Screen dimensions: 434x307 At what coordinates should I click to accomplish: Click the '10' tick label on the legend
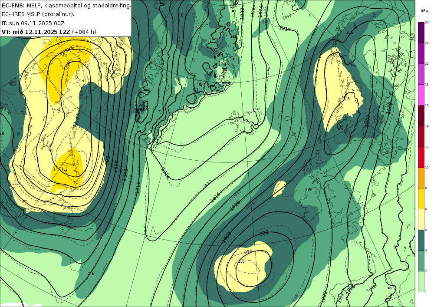click(x=427, y=168)
